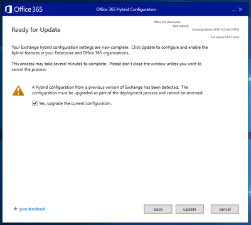Click the Exchange Server 2019 version text
The height and width of the screenshot is (225, 251).
(x=216, y=29)
